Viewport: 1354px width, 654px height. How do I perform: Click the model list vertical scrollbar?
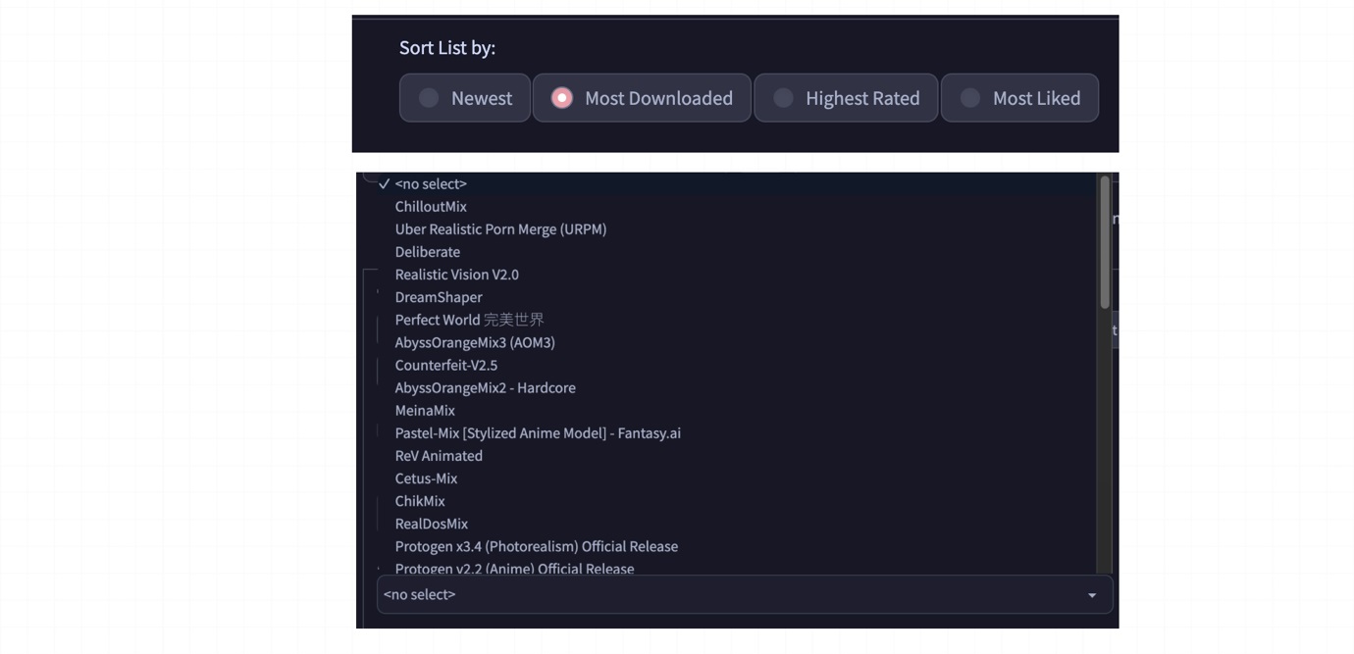1105,243
